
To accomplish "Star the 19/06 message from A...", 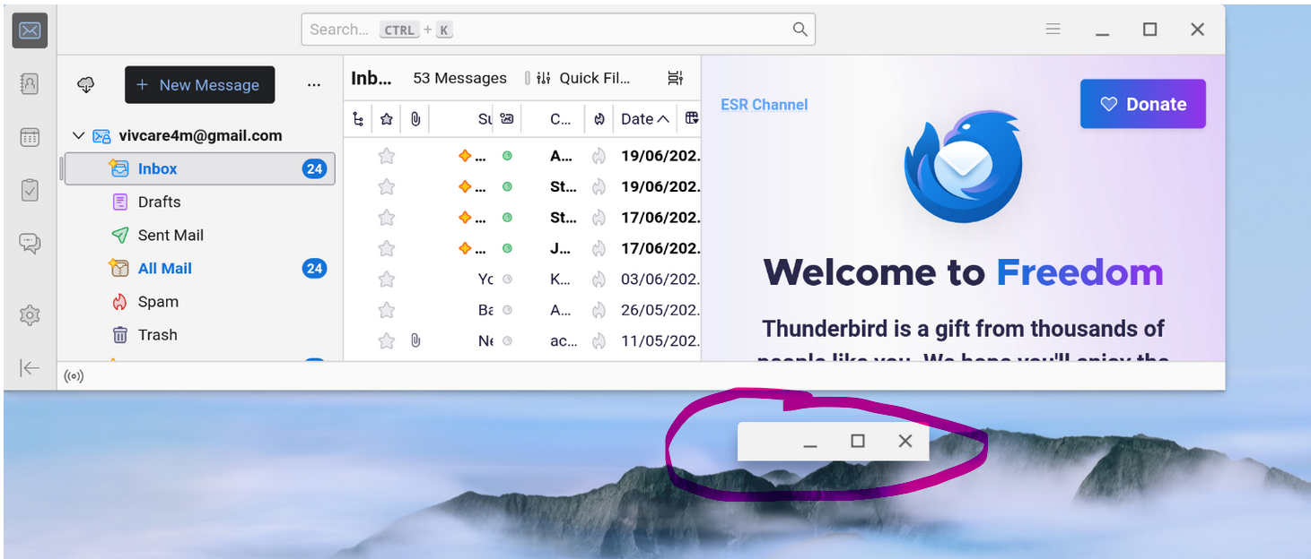I will click(x=387, y=156).
